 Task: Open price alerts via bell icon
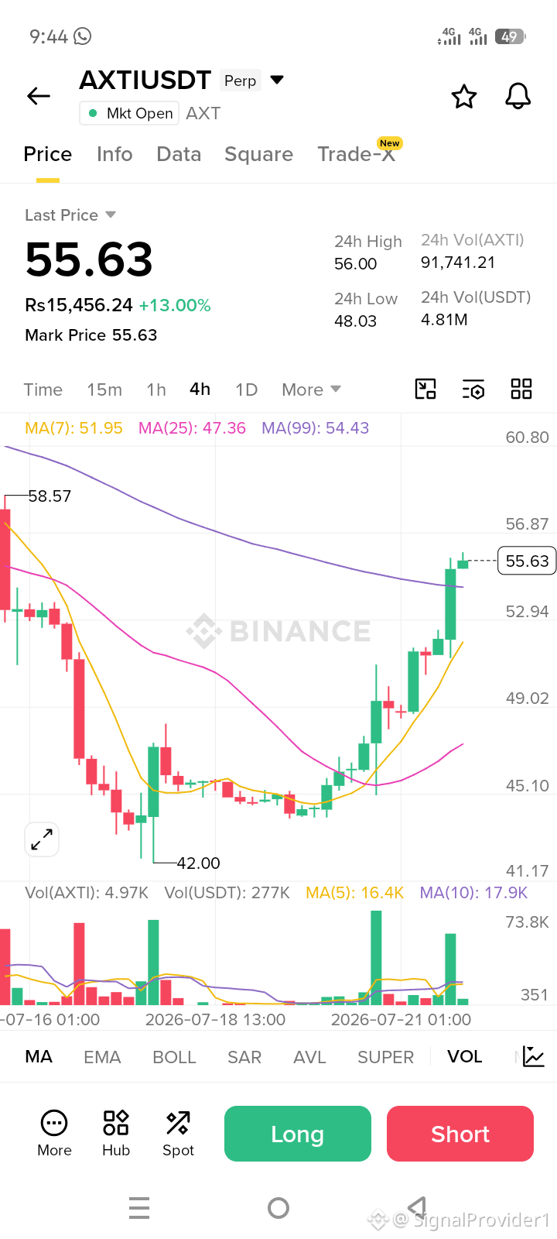coord(518,96)
